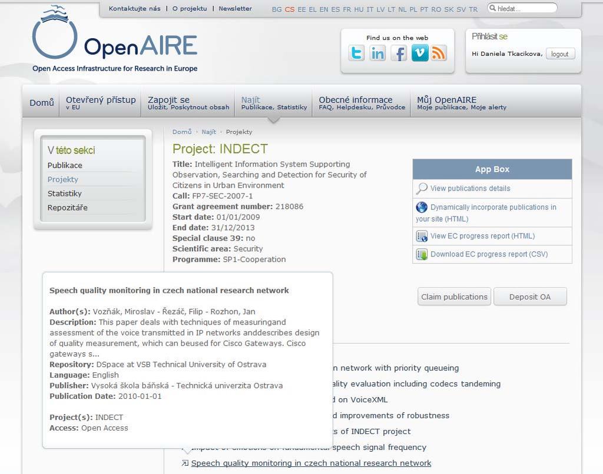Switch language to FR
This screenshot has height=474, width=603.
coord(347,9)
